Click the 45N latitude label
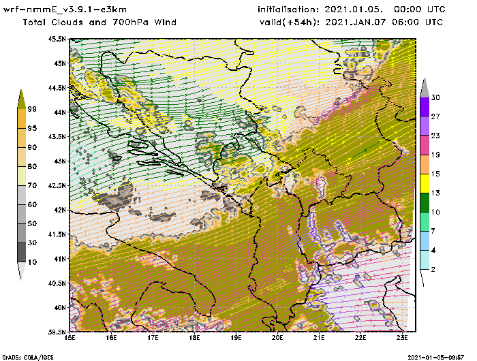477x361 pixels. [x=60, y=63]
